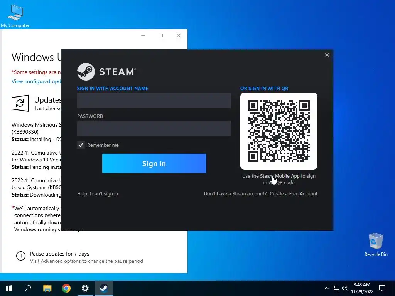
Task: Open View configured update policies link
Action: pos(37,81)
